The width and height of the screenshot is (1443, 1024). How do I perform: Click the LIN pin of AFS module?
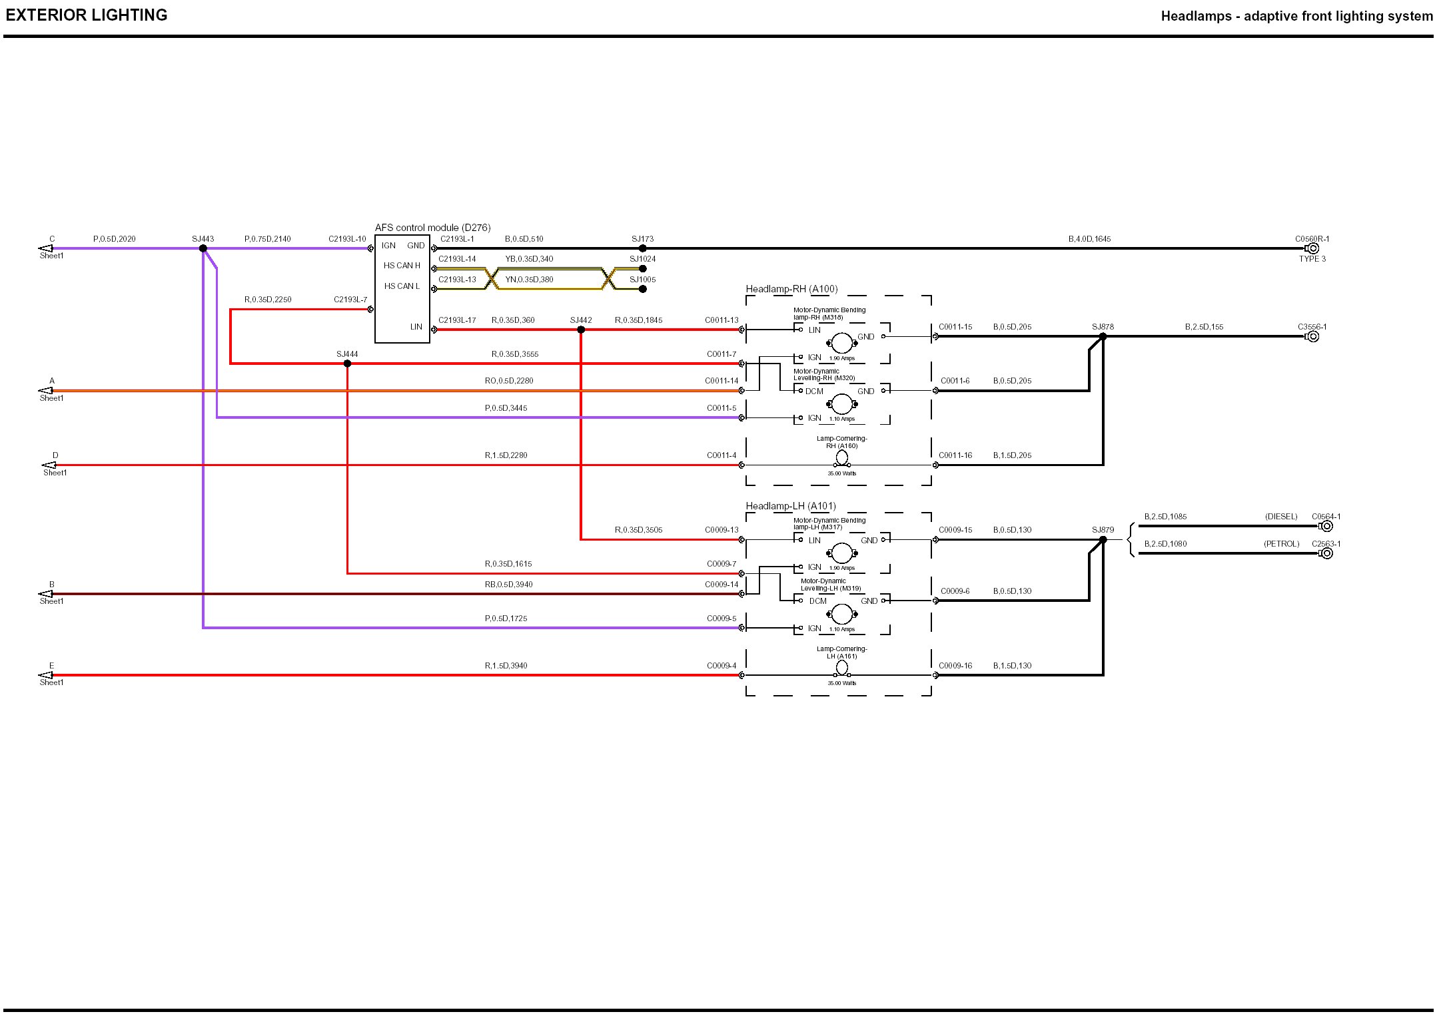pyautogui.click(x=416, y=327)
